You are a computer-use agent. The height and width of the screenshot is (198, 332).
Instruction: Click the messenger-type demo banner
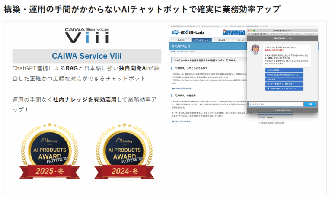234,32
